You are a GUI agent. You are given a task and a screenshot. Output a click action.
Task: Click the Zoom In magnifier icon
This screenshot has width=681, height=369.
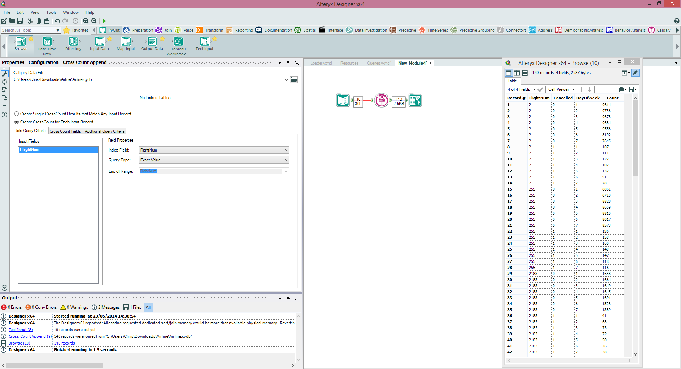(x=85, y=21)
